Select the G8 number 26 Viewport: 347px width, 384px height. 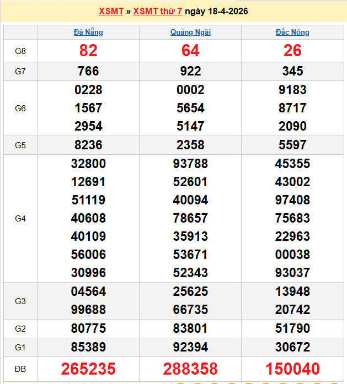pos(292,51)
